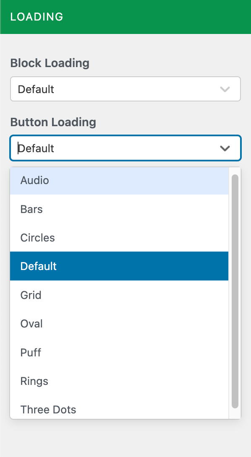Viewport: 251px width, 457px height.
Task: Collapse the Button Loading chevron arrow
Action: [225, 148]
